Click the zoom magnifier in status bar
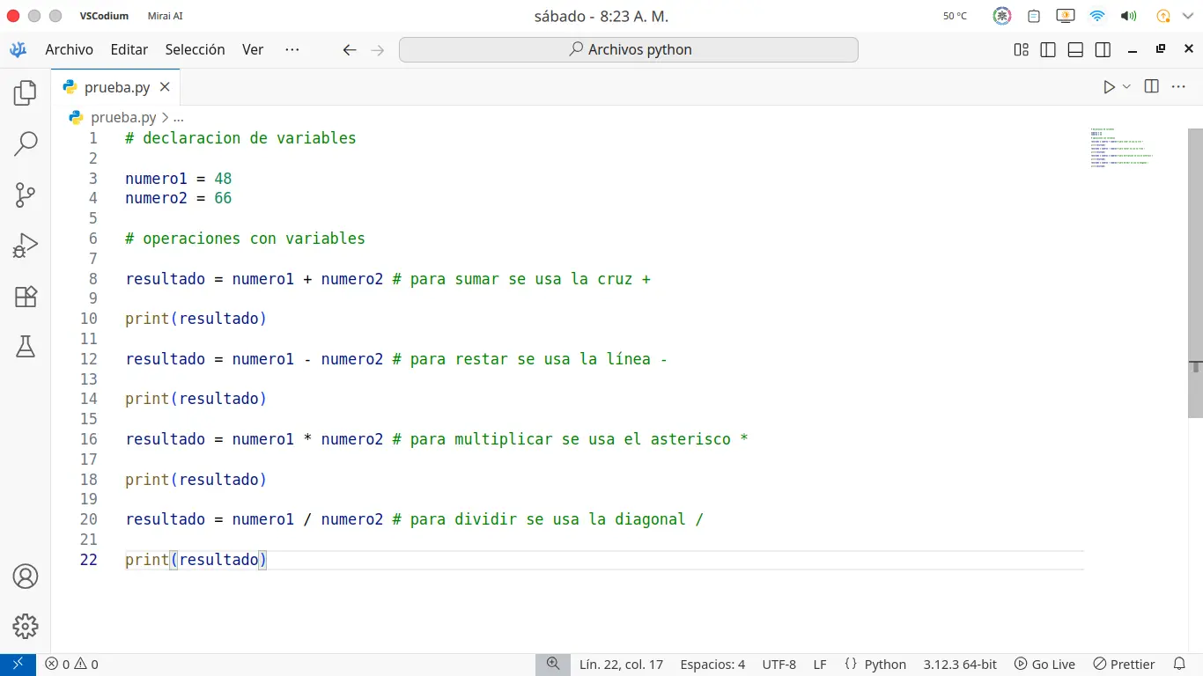 point(553,665)
